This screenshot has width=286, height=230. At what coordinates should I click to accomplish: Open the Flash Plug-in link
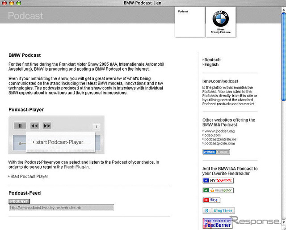76,167
